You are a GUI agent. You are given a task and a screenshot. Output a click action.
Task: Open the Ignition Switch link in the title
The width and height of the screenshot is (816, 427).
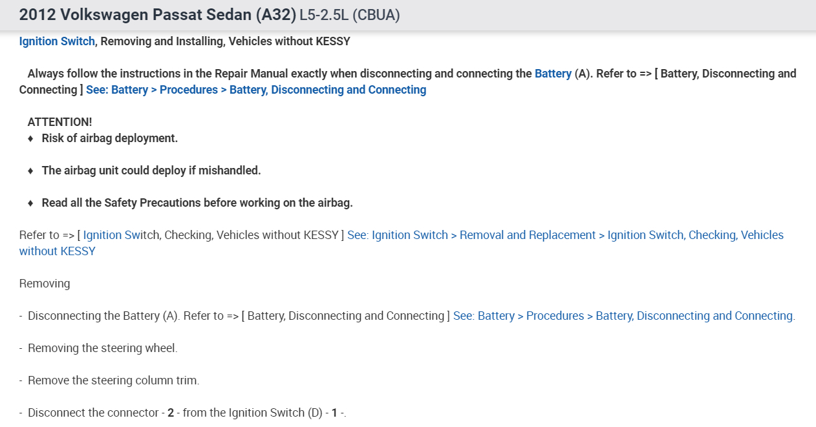pos(57,41)
